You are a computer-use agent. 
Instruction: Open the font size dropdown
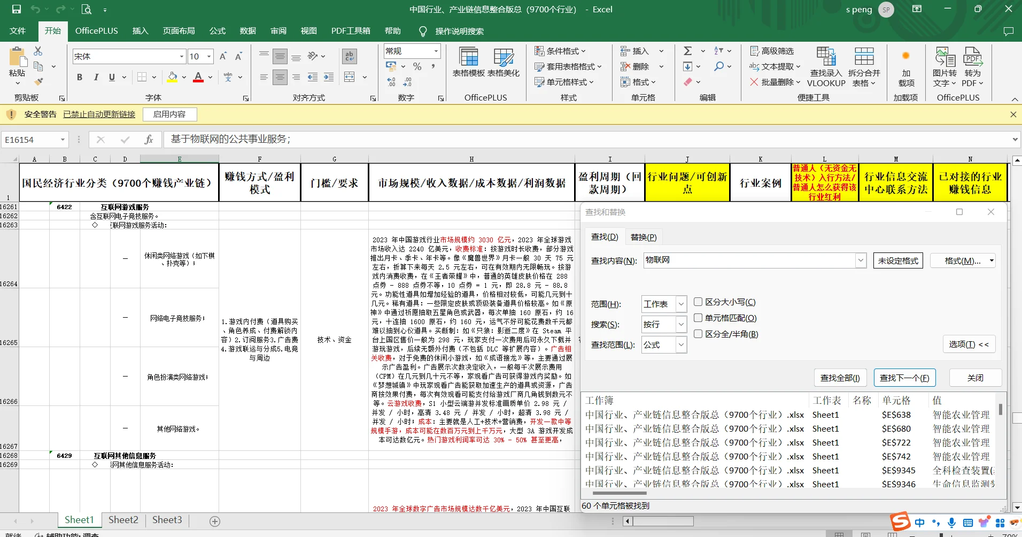pyautogui.click(x=209, y=56)
